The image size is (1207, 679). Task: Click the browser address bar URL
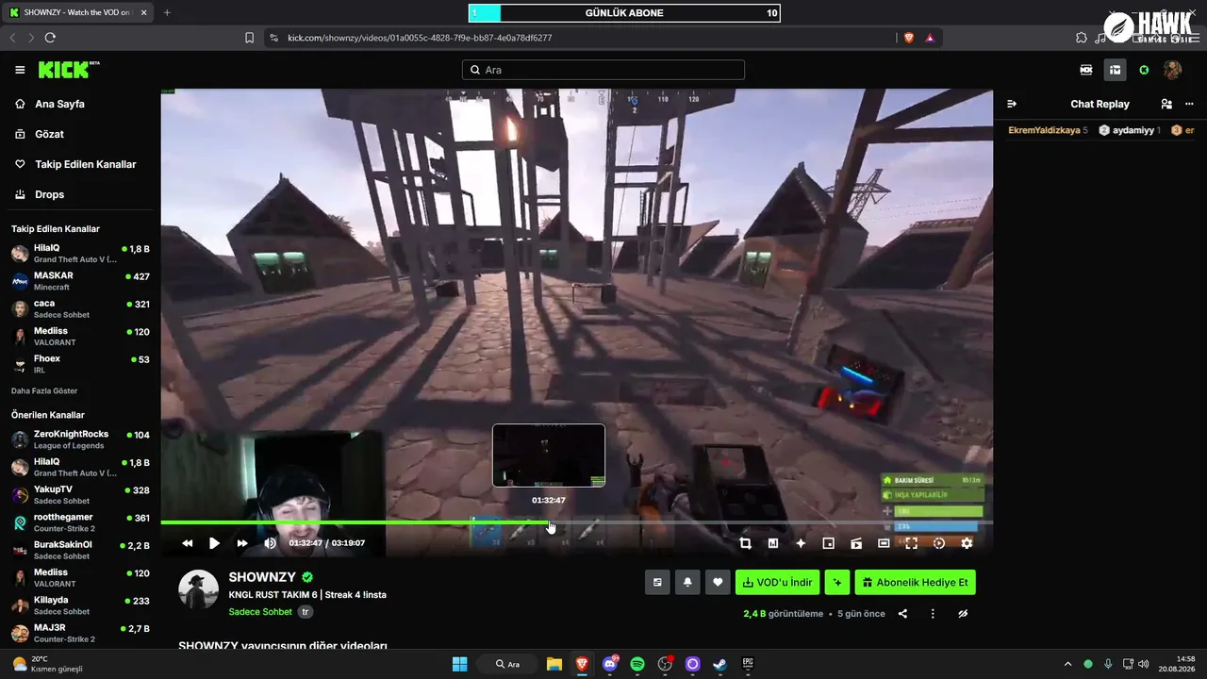click(420, 38)
